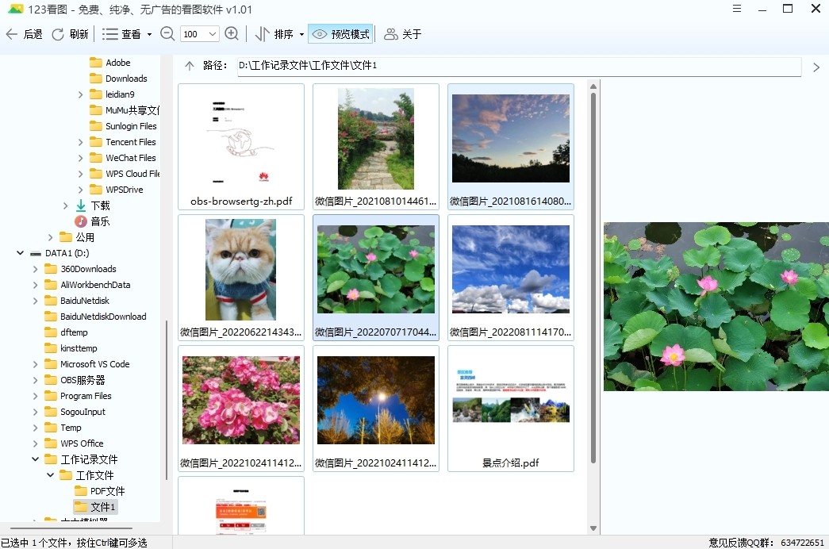
Task: Open the hamburger menu in the title bar
Action: point(737,9)
